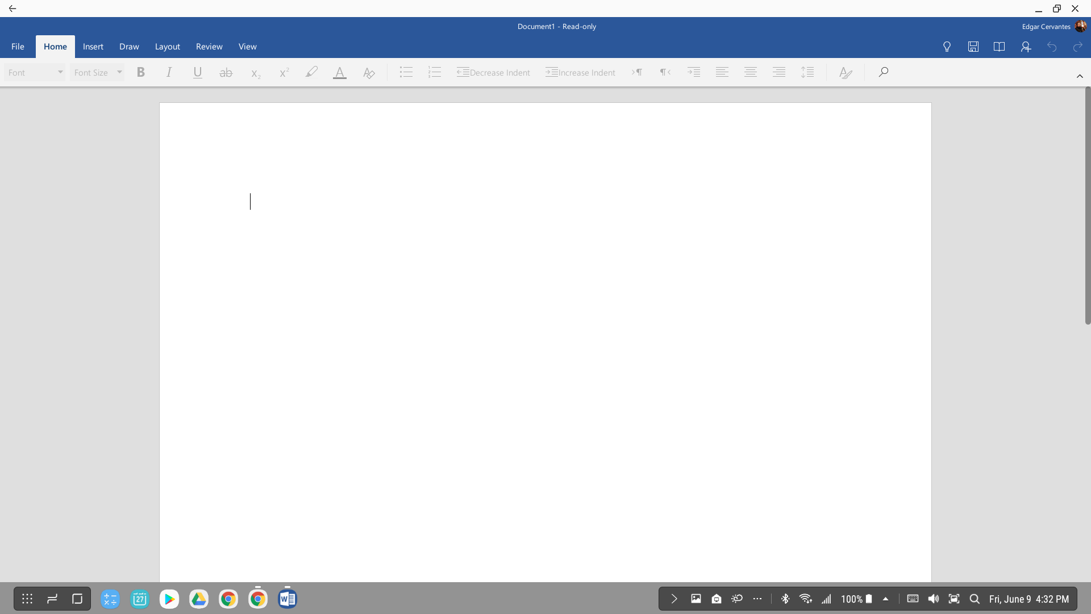
Task: Switch to the Insert tab
Action: pos(93,47)
